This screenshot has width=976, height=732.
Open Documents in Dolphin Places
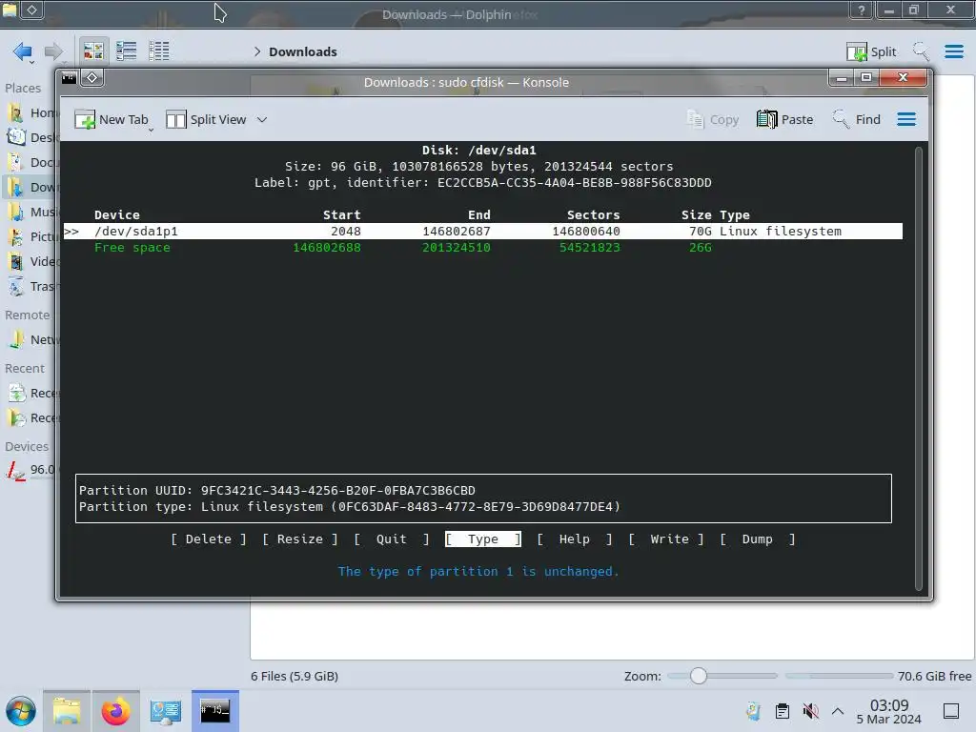pyautogui.click(x=32, y=162)
